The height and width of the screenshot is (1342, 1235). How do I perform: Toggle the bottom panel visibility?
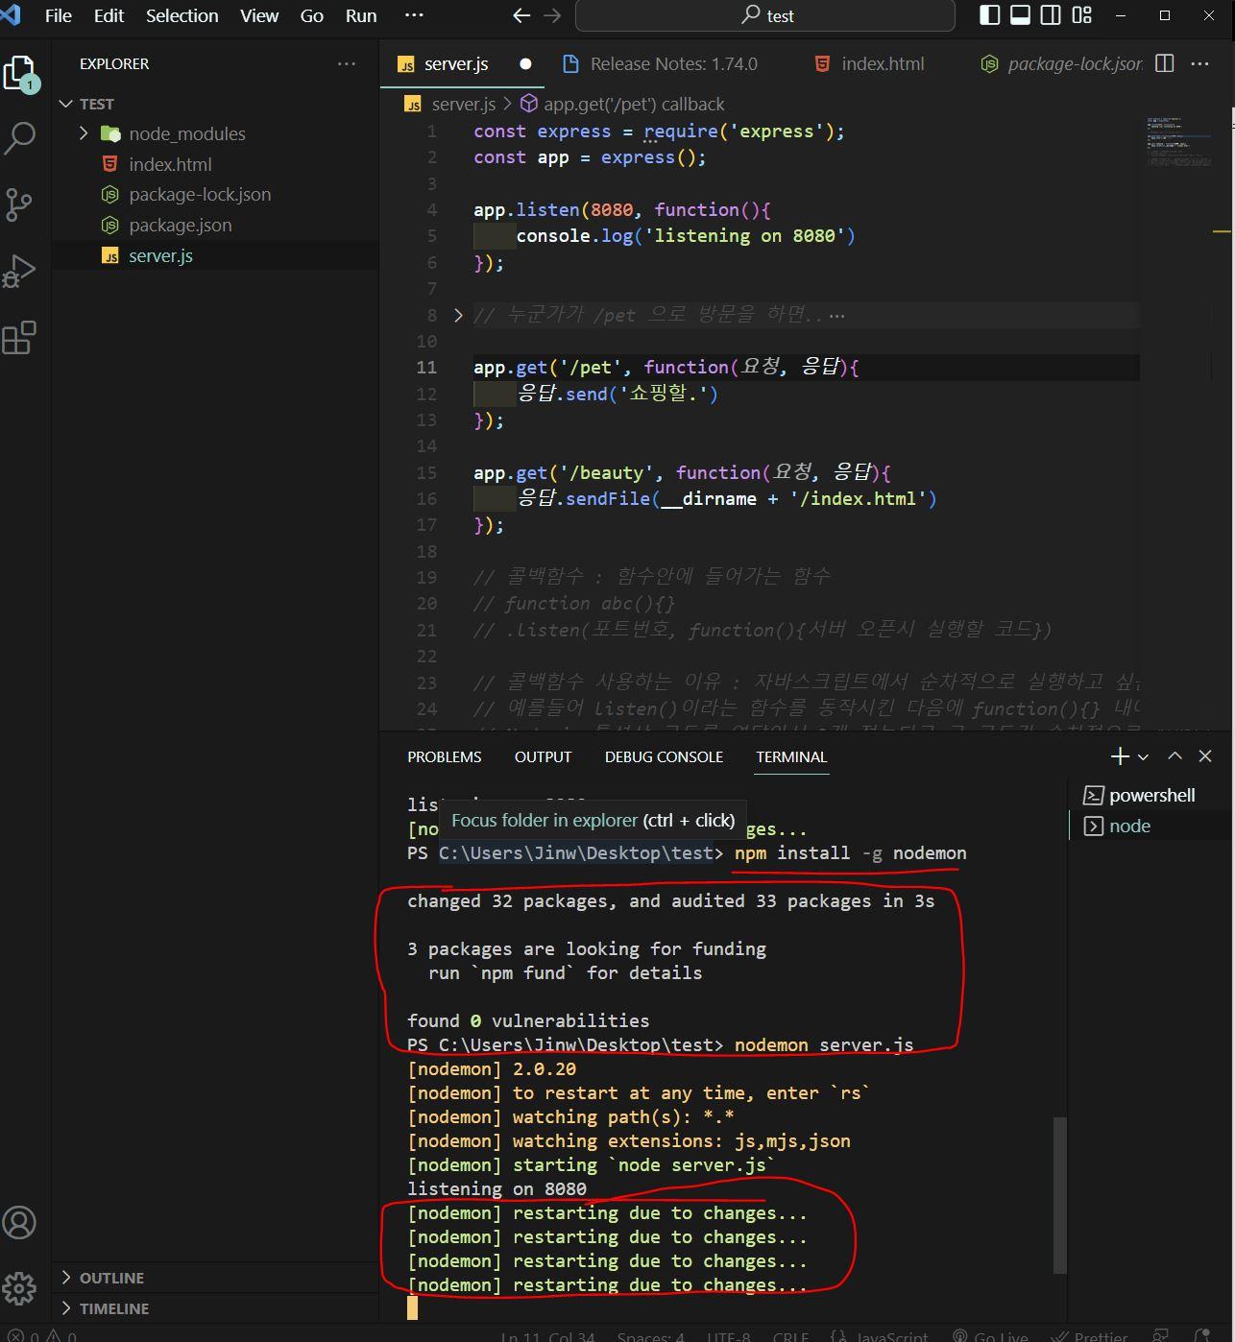1020,15
